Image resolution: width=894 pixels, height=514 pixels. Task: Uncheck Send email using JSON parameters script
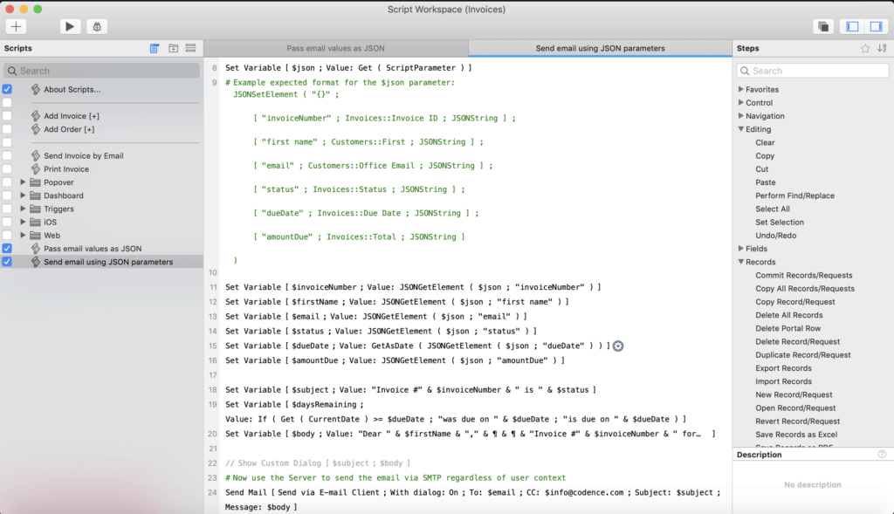pyautogui.click(x=6, y=261)
